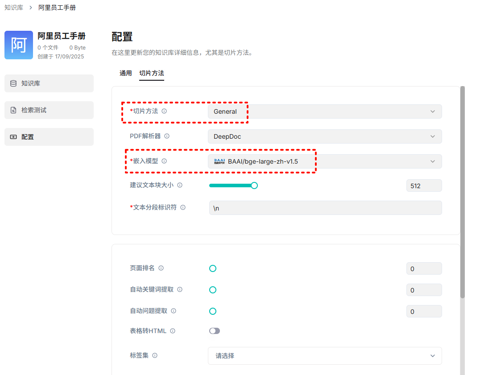Open the 切片方法 General dropdown
The height and width of the screenshot is (375, 484).
(325, 111)
